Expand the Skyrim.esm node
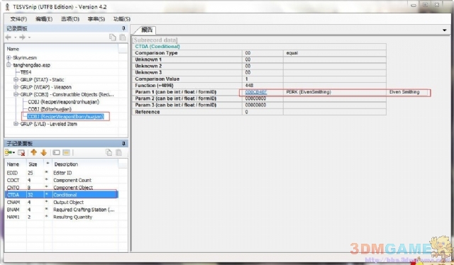The image size is (454, 265). 9,57
